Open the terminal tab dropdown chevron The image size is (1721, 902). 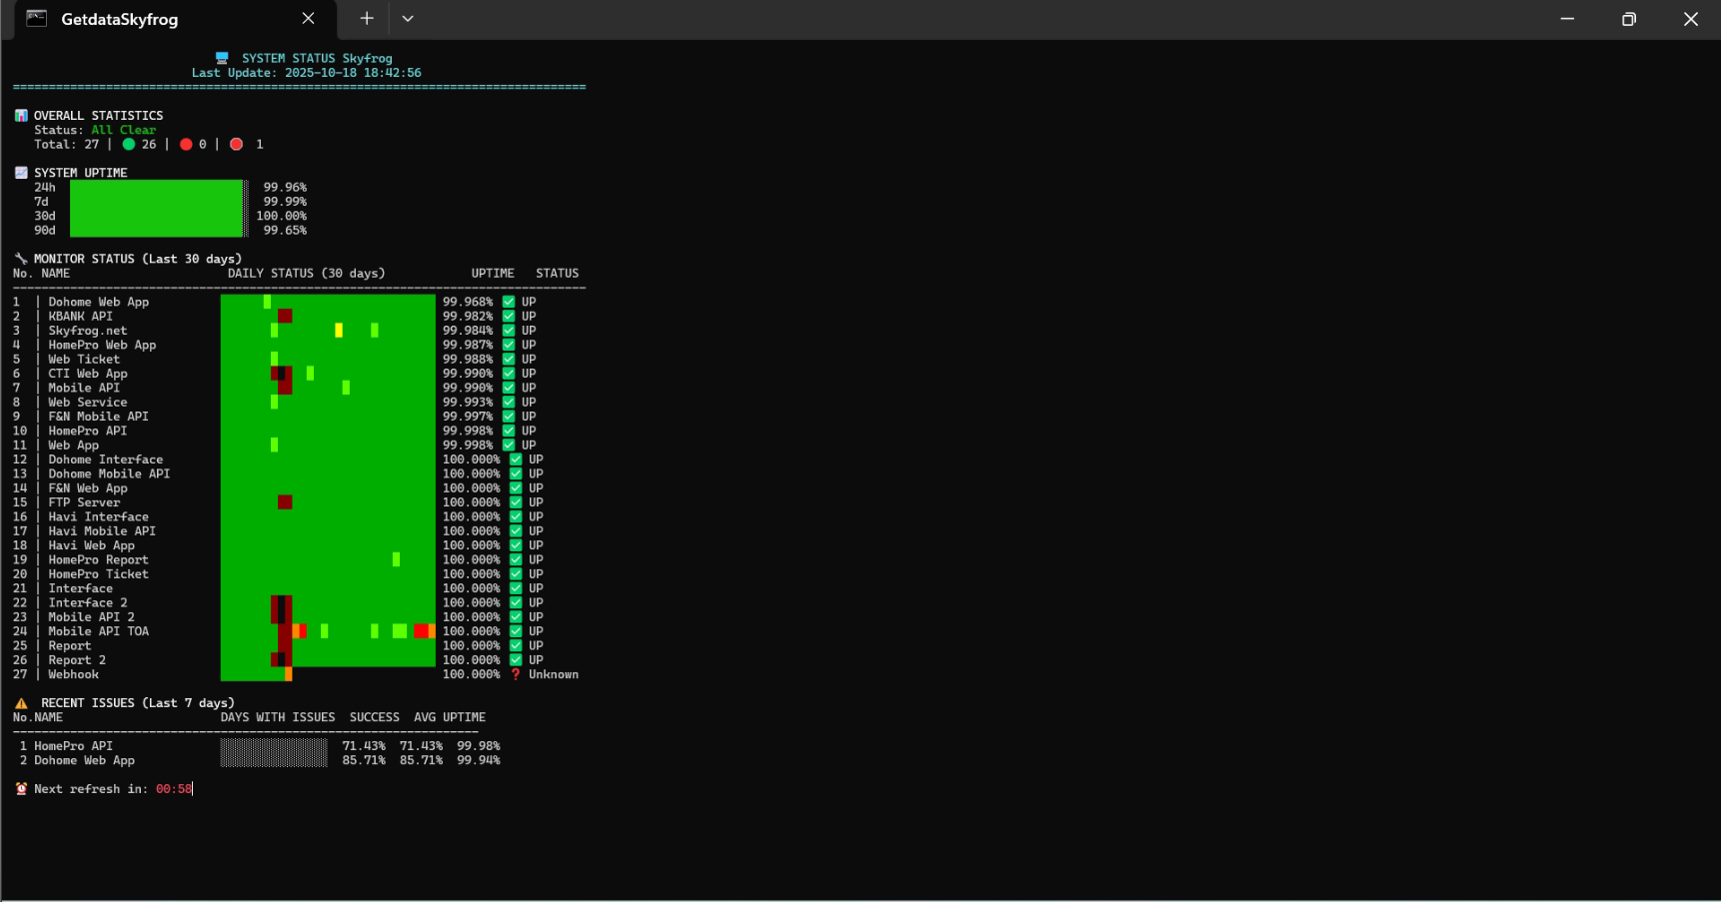[x=408, y=18]
